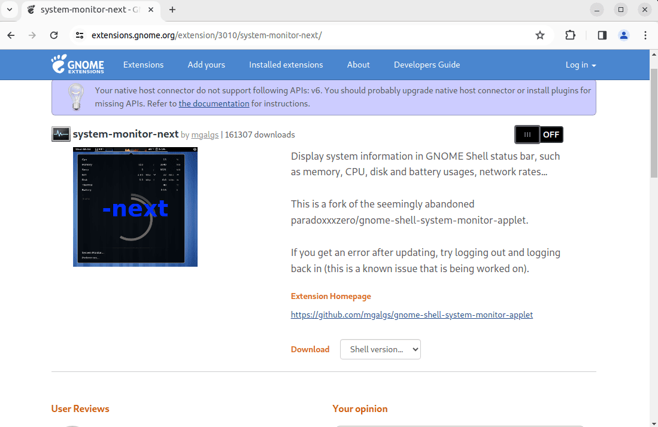Minimize the browser window
Image resolution: width=658 pixels, height=427 pixels.
point(597,10)
